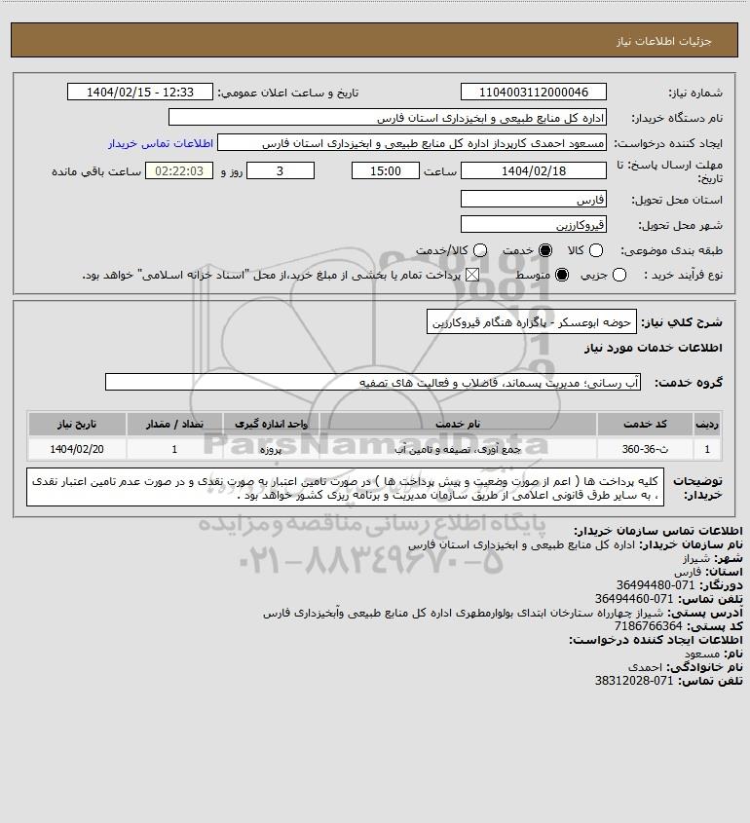Click the phone number 36494460-071

click(633, 598)
